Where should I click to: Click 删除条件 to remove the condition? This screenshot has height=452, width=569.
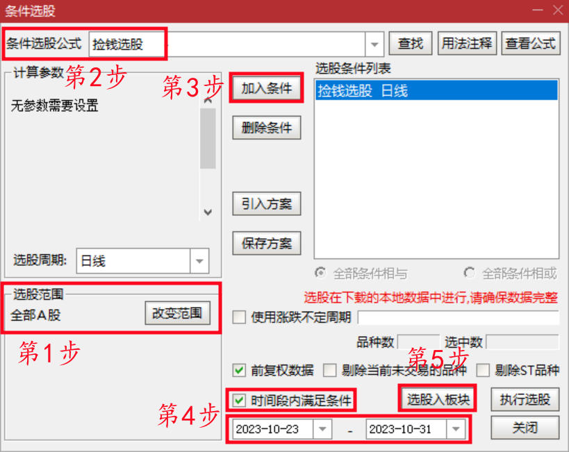(x=267, y=127)
